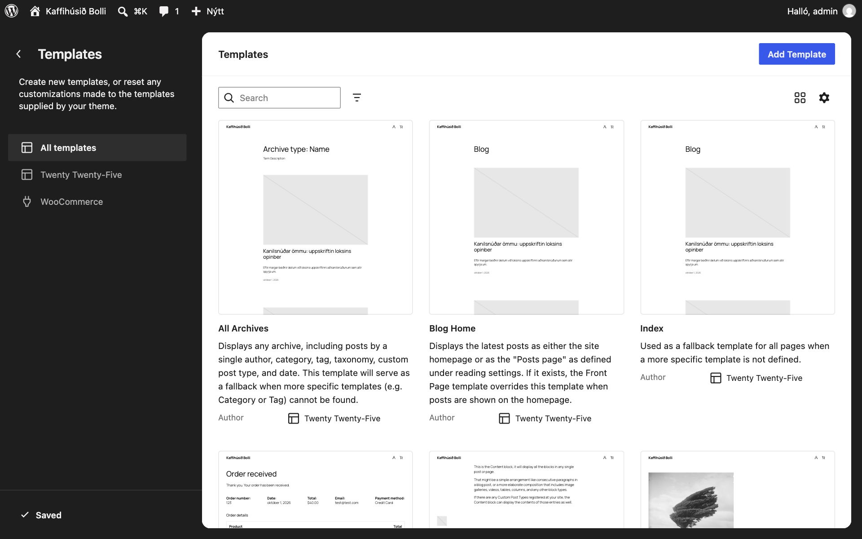This screenshot has height=539, width=862.
Task: Click the All templates layout icon
Action: pyautogui.click(x=27, y=147)
